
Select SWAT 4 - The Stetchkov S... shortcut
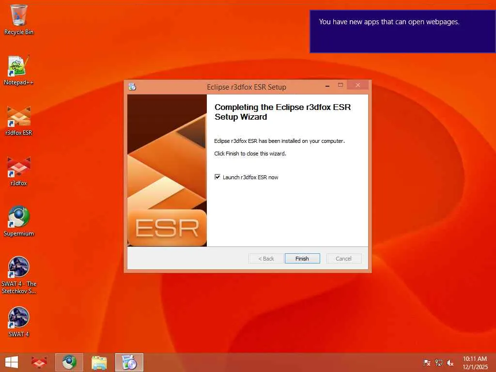[x=19, y=275]
